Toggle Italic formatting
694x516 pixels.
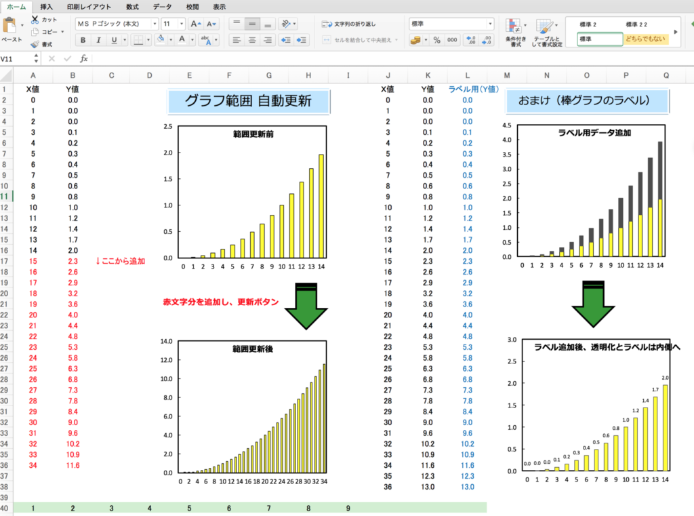(98, 40)
